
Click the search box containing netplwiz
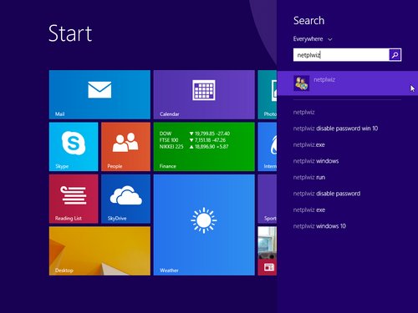click(341, 55)
